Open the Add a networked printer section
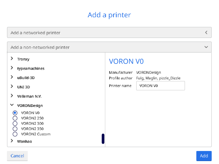 point(109,32)
